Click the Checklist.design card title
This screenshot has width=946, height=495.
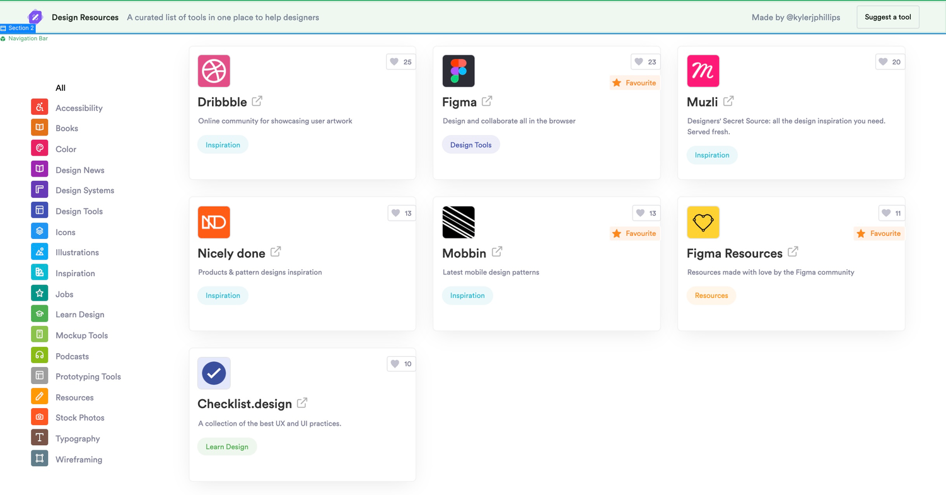point(245,404)
